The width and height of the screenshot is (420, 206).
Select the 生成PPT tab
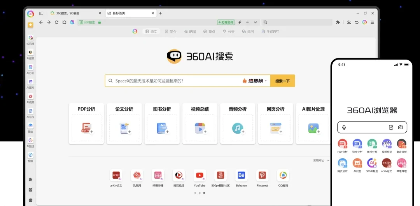pyautogui.click(x=270, y=32)
